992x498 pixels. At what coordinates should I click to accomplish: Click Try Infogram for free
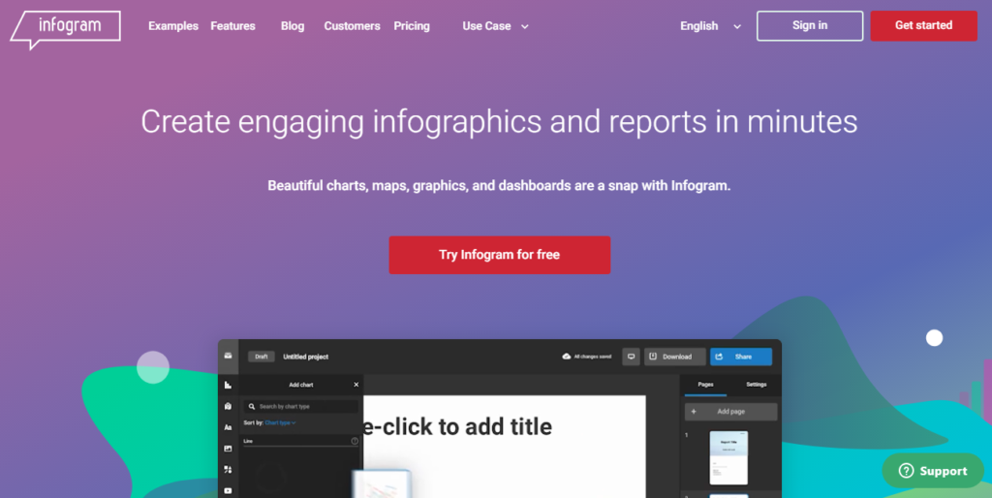coord(500,255)
